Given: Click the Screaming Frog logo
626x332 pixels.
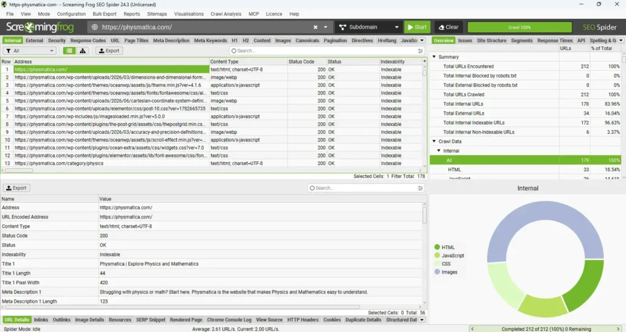Looking at the screenshot, I should coord(40,27).
